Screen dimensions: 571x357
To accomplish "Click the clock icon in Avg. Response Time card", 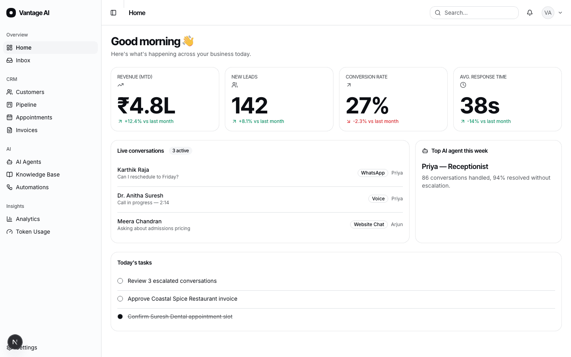I will click(463, 85).
